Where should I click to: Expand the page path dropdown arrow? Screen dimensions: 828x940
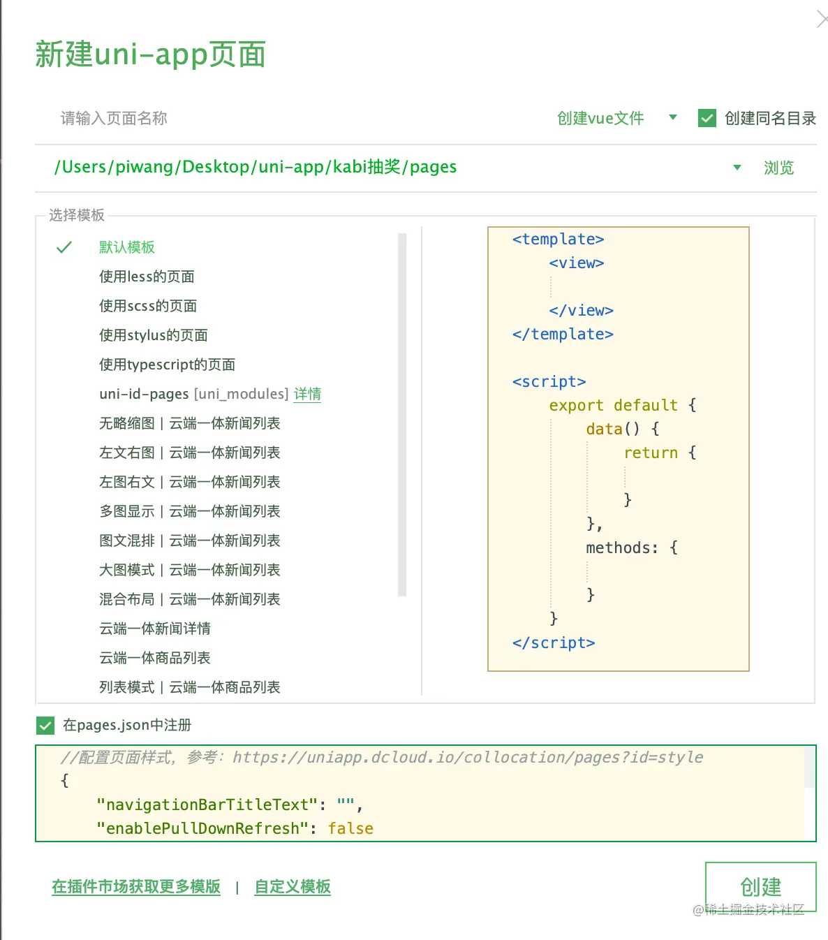[737, 167]
